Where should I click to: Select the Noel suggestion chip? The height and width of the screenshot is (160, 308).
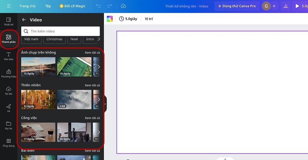click(74, 39)
